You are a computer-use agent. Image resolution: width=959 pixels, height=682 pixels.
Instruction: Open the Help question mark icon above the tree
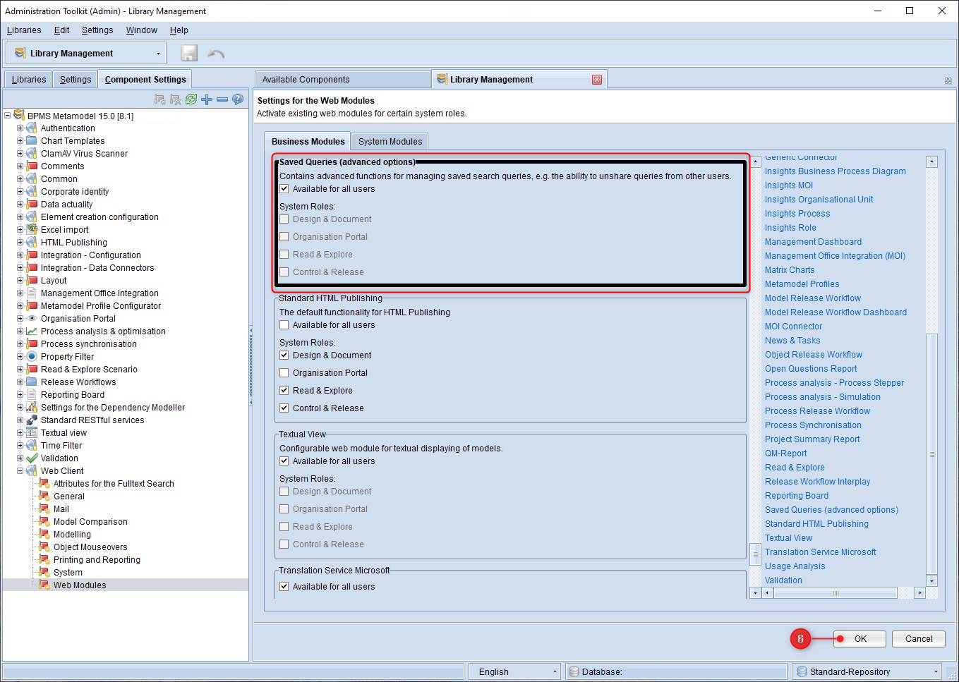(x=238, y=99)
